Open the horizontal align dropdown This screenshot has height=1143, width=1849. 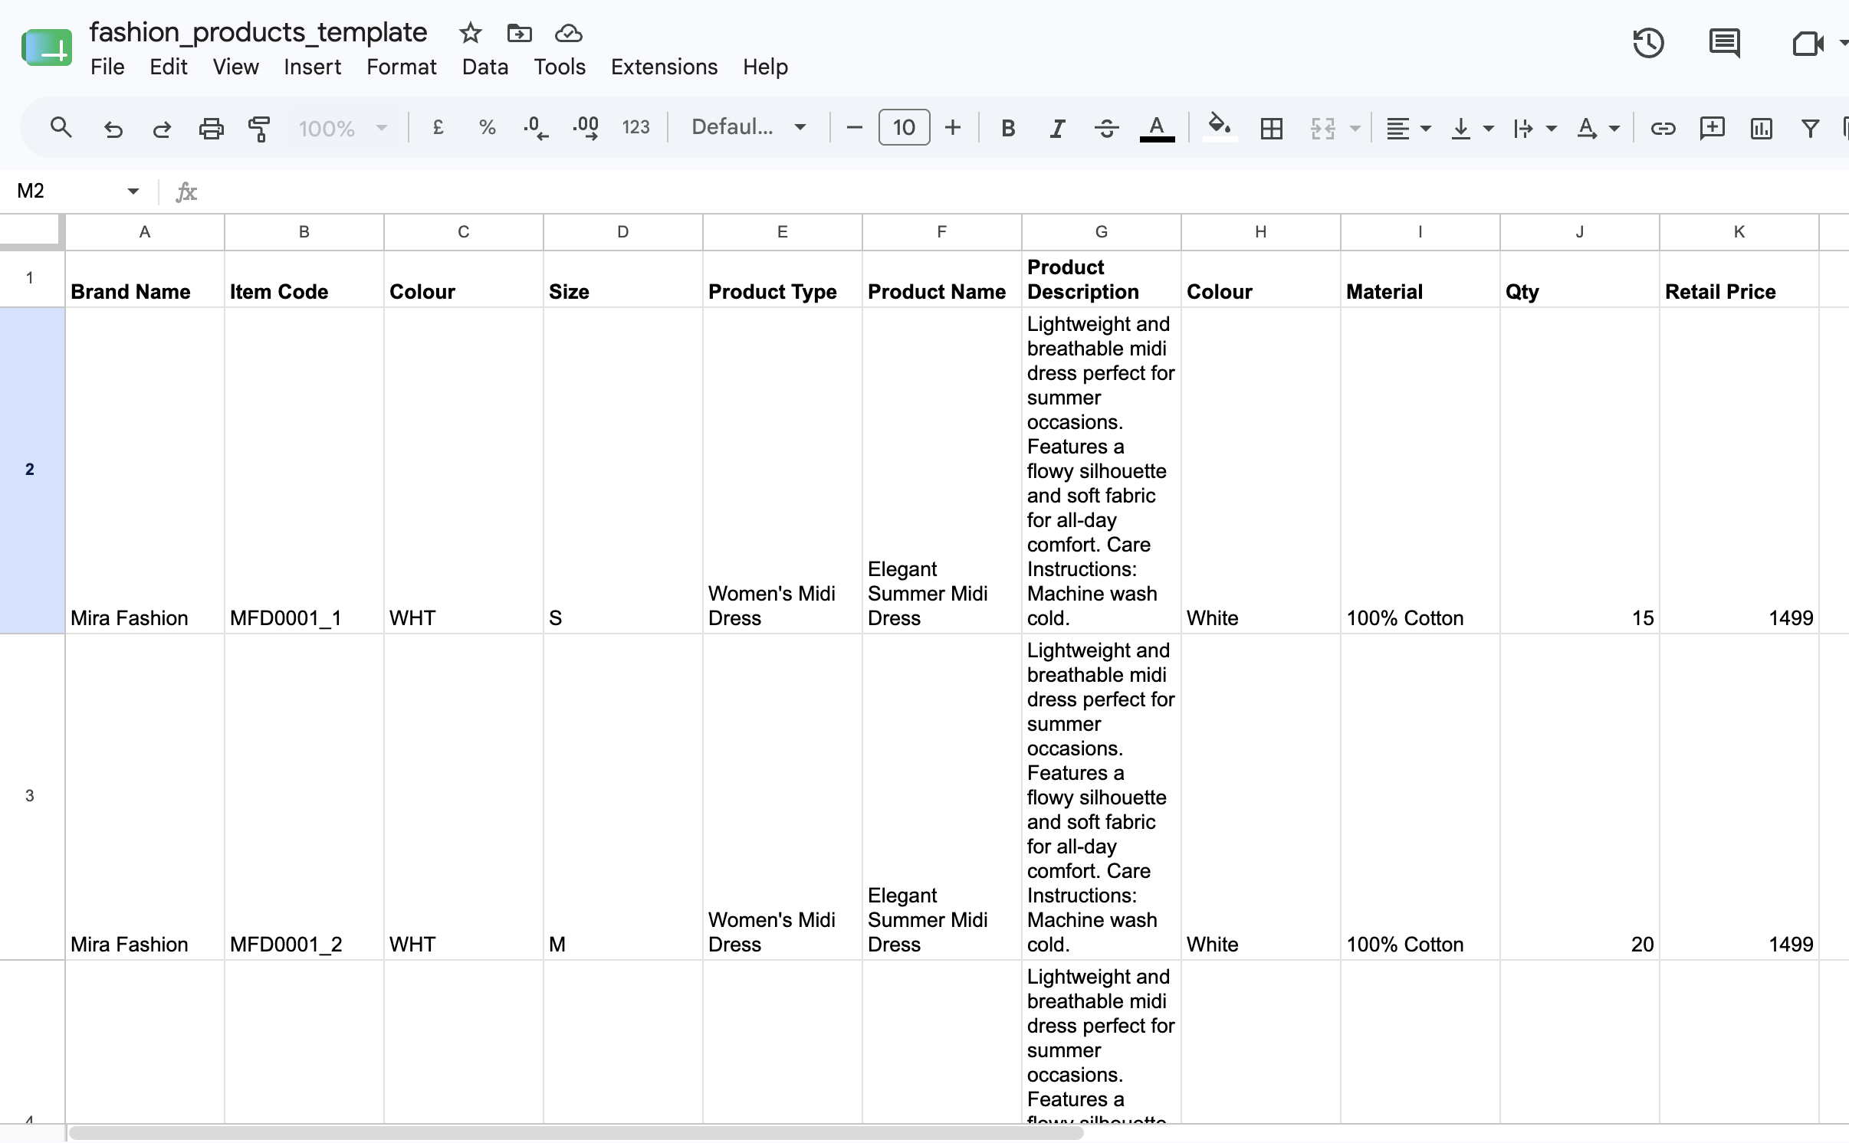pyautogui.click(x=1408, y=128)
